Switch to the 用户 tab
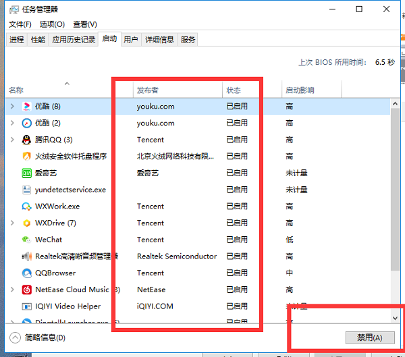This screenshot has height=357, width=405. tap(131, 40)
